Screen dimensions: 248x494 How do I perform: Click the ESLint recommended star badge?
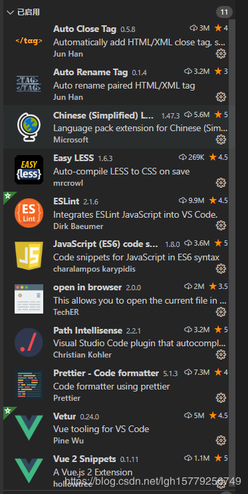[x=8, y=196]
